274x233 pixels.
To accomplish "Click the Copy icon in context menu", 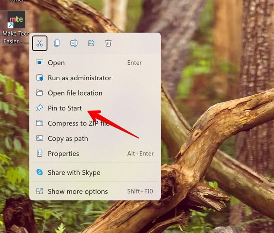I will (57, 43).
